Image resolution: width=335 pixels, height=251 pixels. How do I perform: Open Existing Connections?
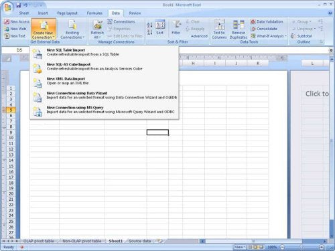[72, 29]
